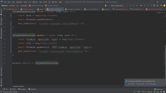
Task: Click View Files link in notification
Action: [131, 84]
